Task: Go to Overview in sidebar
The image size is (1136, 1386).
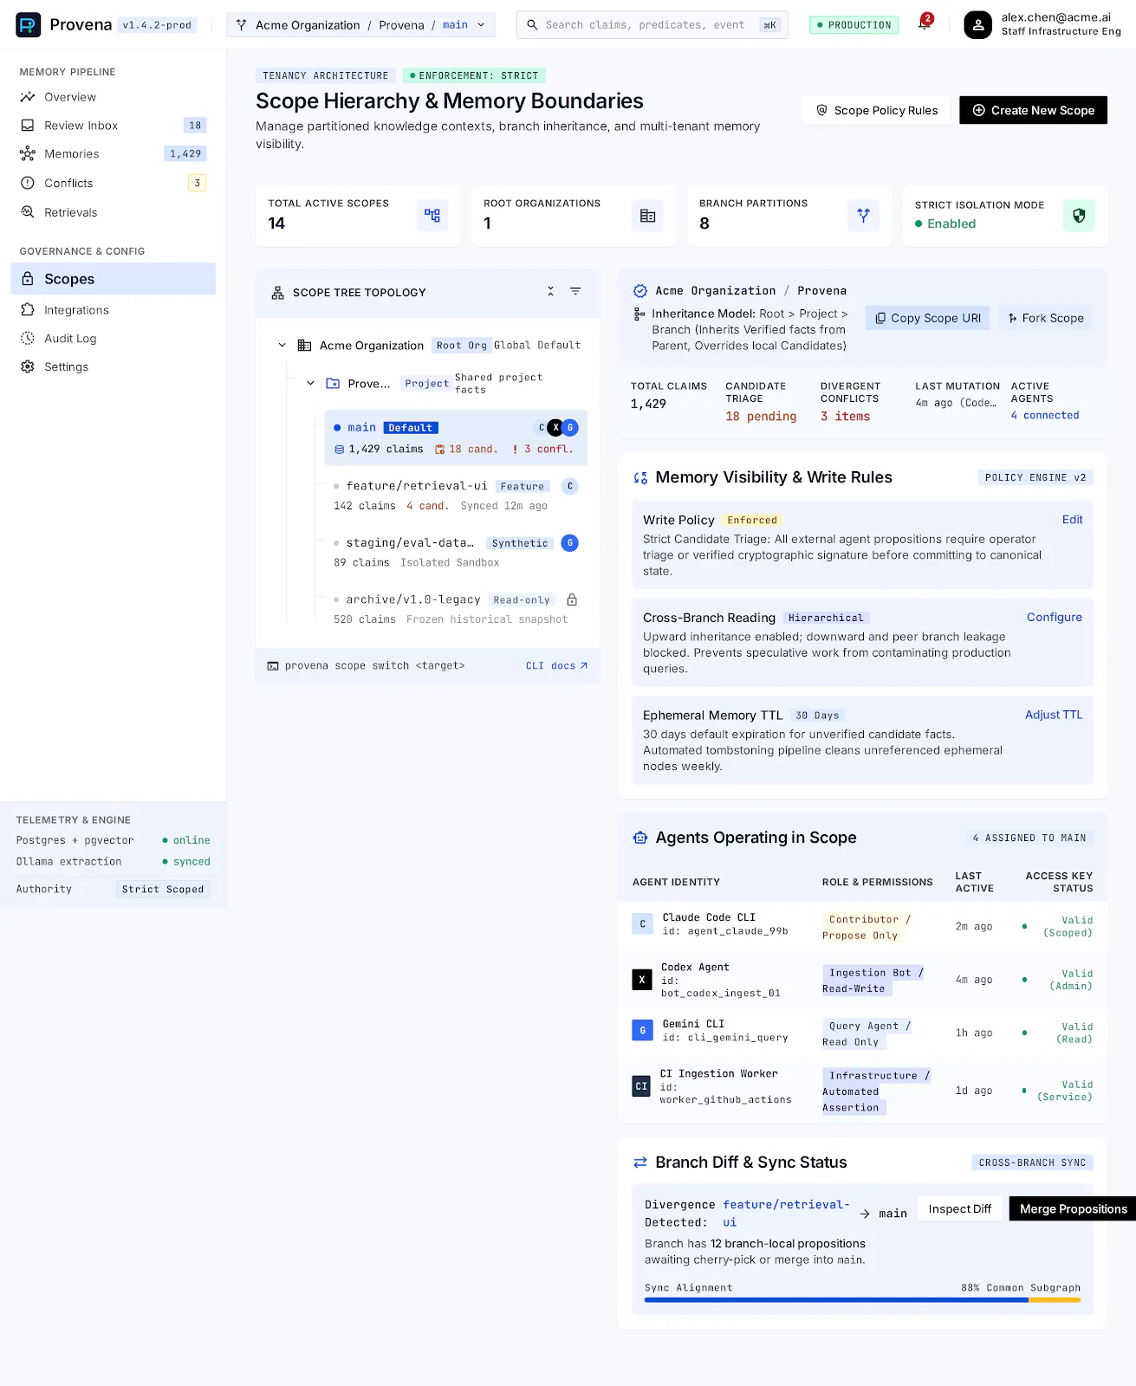Action: 113,97
